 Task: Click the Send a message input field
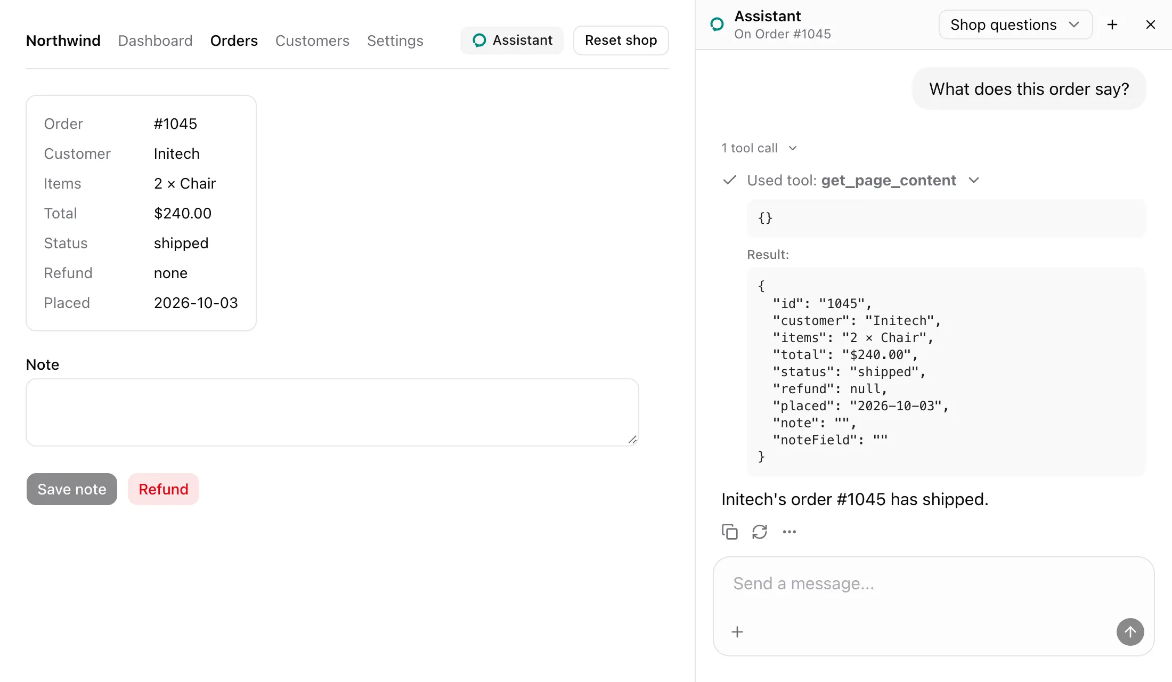click(933, 584)
